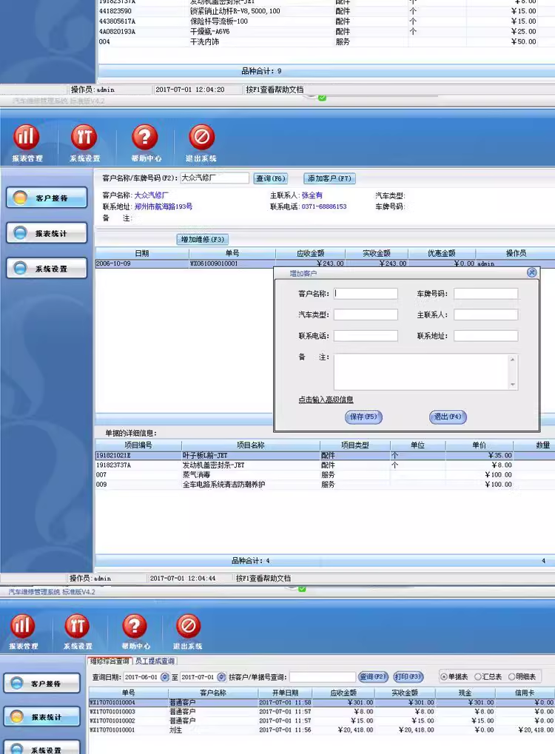Viewport: 555px width, 754px height.
Task: Click the 查询(F6) button
Action: coord(271,178)
